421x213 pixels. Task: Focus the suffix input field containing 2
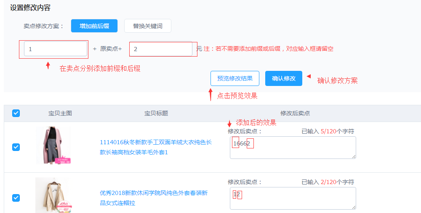[x=161, y=49]
